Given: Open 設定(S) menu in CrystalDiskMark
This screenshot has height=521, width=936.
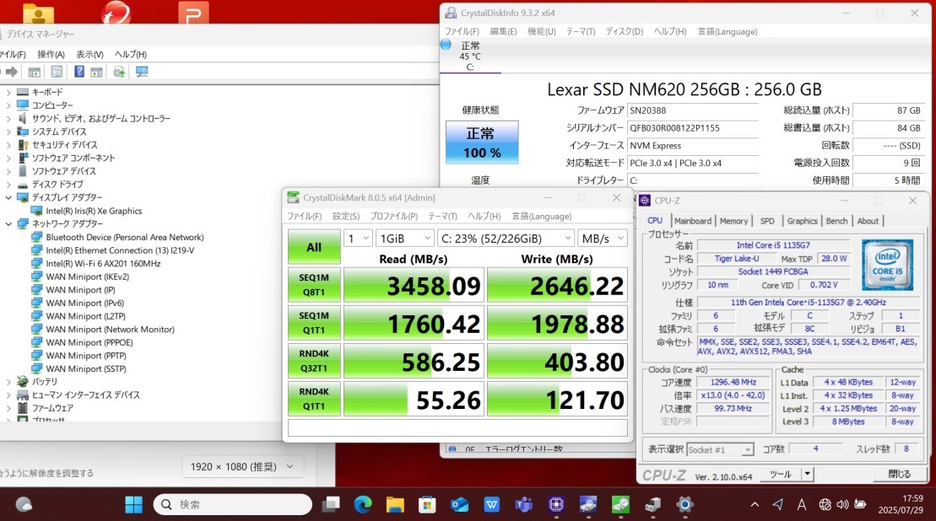Looking at the screenshot, I should point(346,217).
